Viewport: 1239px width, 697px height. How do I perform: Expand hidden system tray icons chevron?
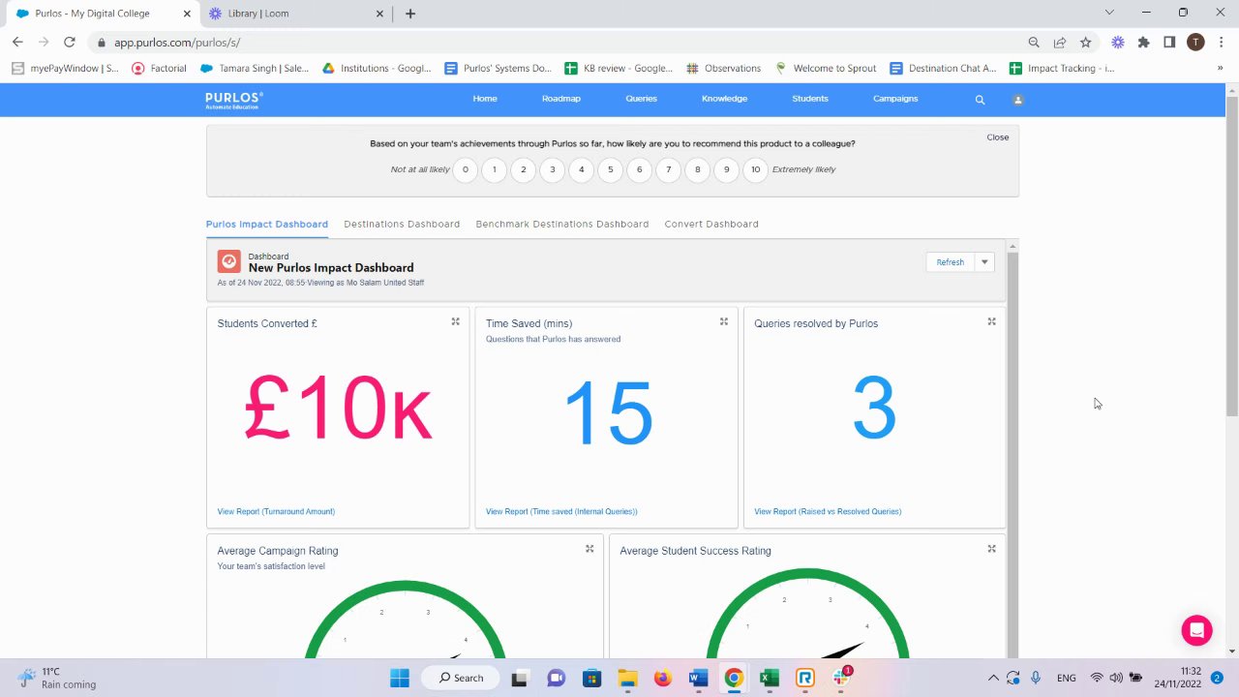click(992, 678)
